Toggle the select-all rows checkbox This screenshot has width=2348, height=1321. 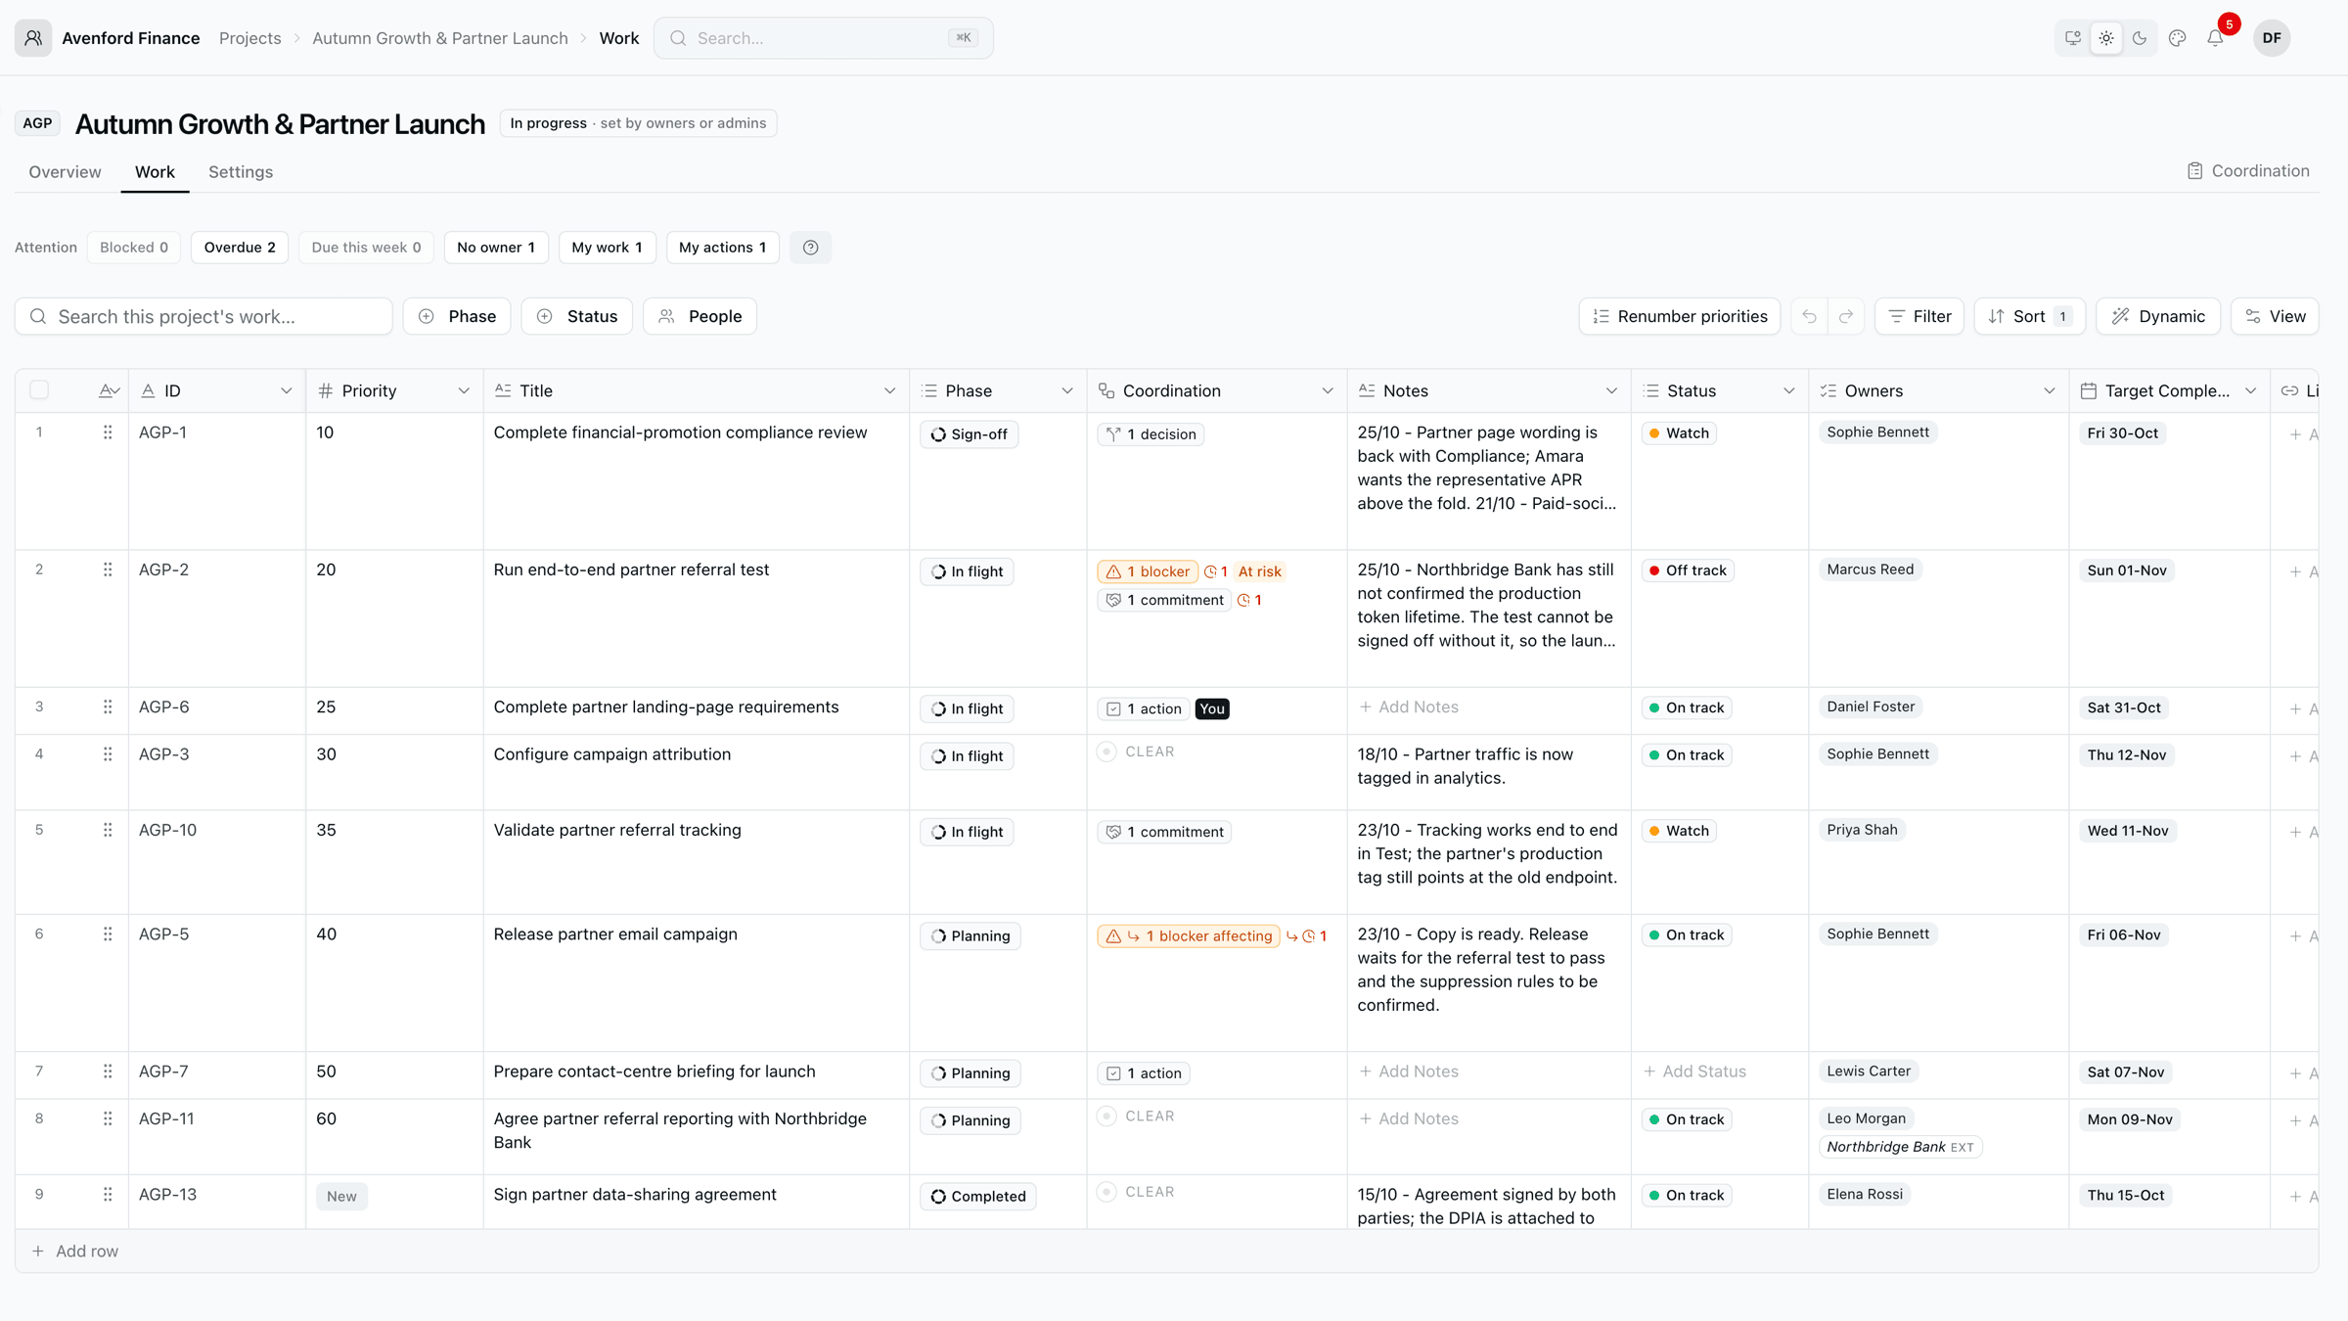[39, 390]
